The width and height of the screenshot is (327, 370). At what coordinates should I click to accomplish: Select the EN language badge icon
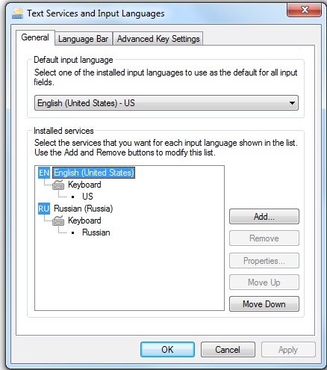point(44,173)
